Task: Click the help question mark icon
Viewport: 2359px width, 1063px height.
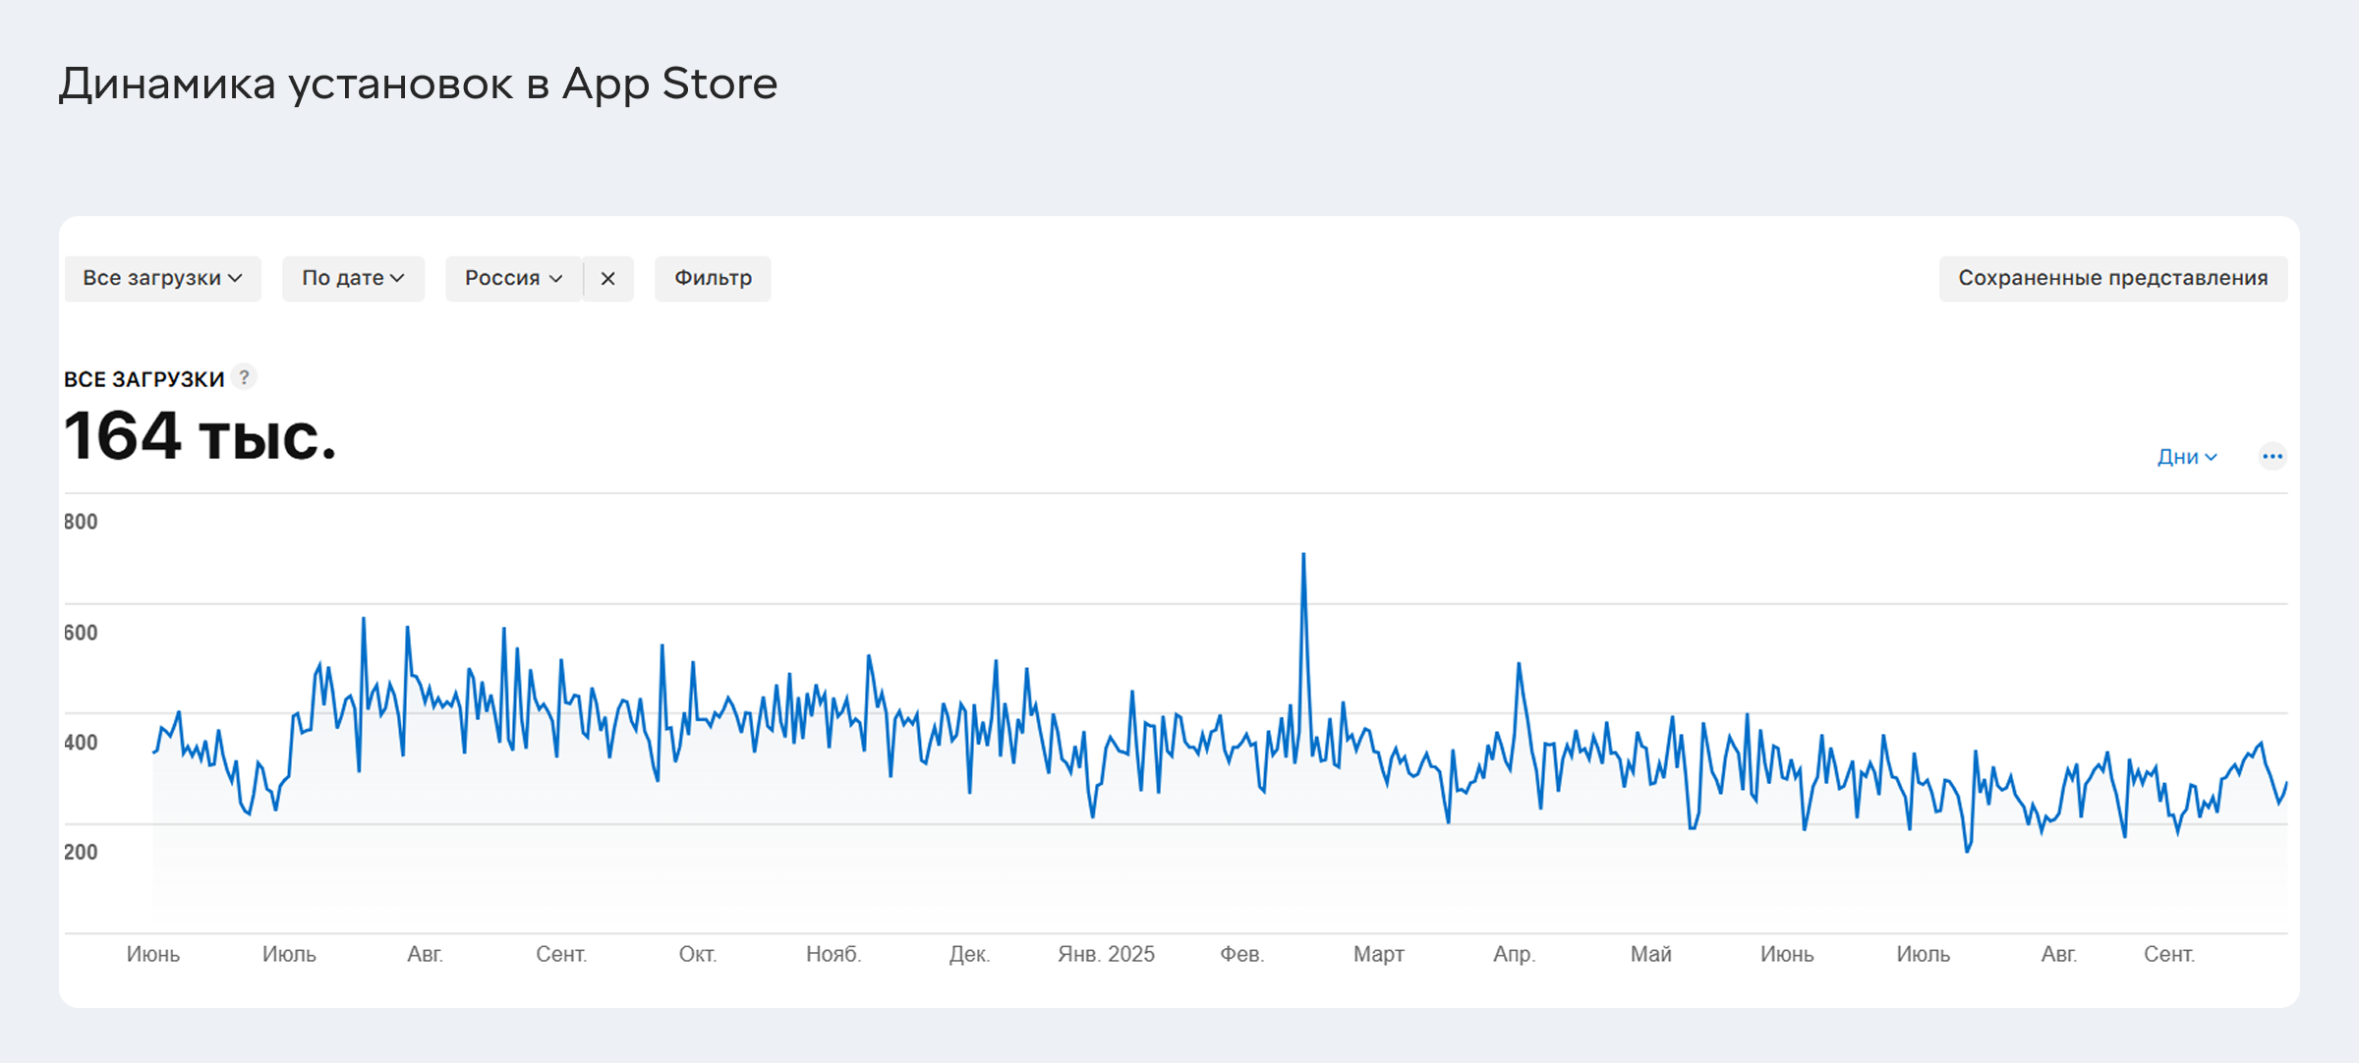Action: (x=244, y=377)
